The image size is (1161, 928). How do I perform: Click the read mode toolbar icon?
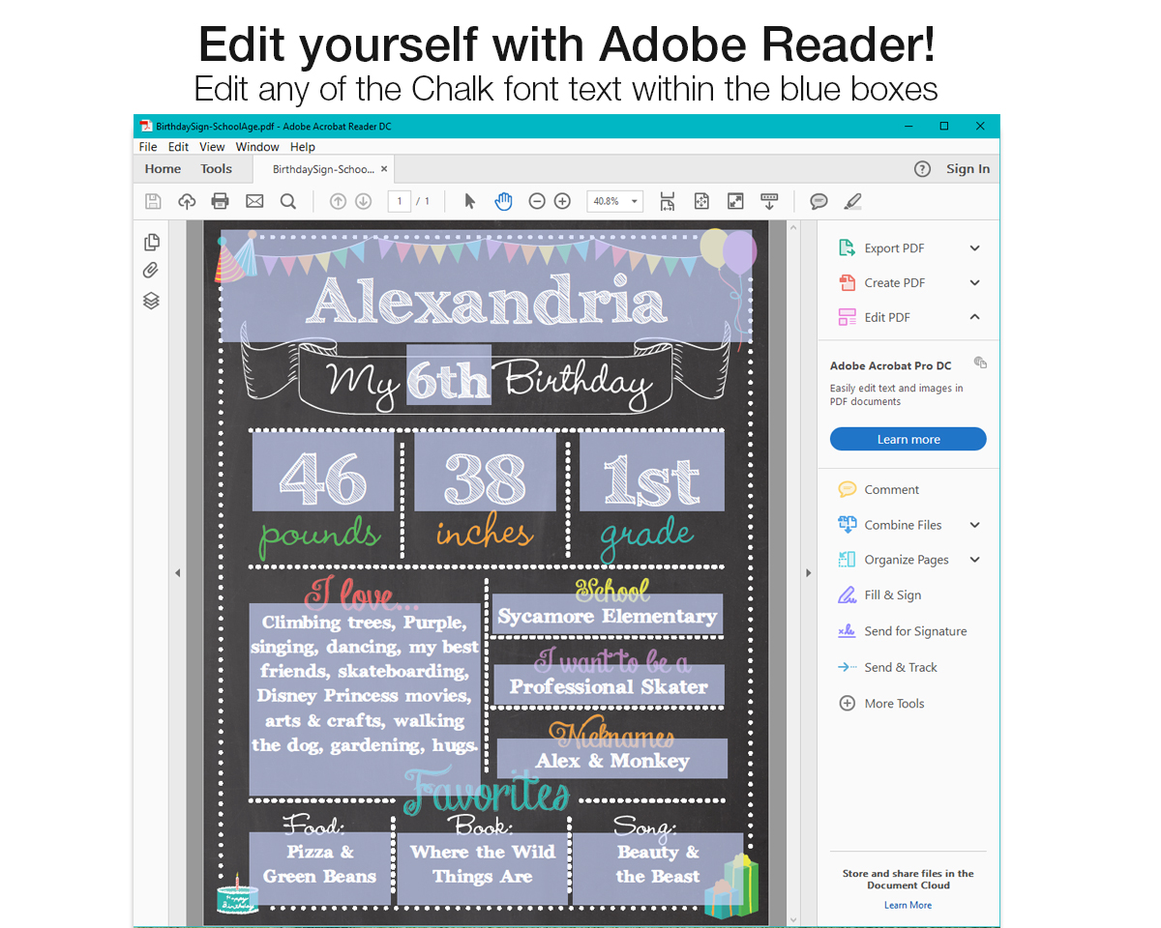pyautogui.click(x=769, y=201)
